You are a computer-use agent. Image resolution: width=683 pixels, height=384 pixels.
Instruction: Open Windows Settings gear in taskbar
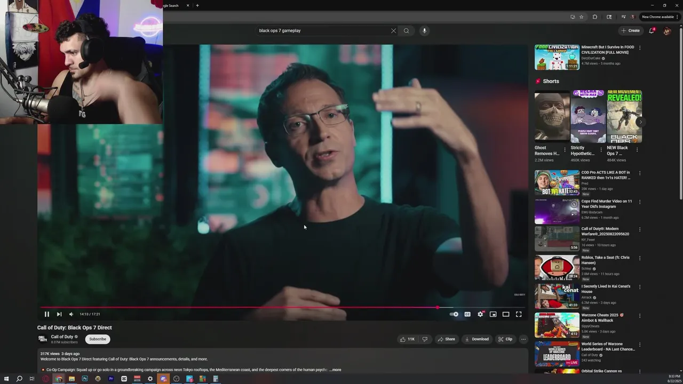[x=150, y=379]
